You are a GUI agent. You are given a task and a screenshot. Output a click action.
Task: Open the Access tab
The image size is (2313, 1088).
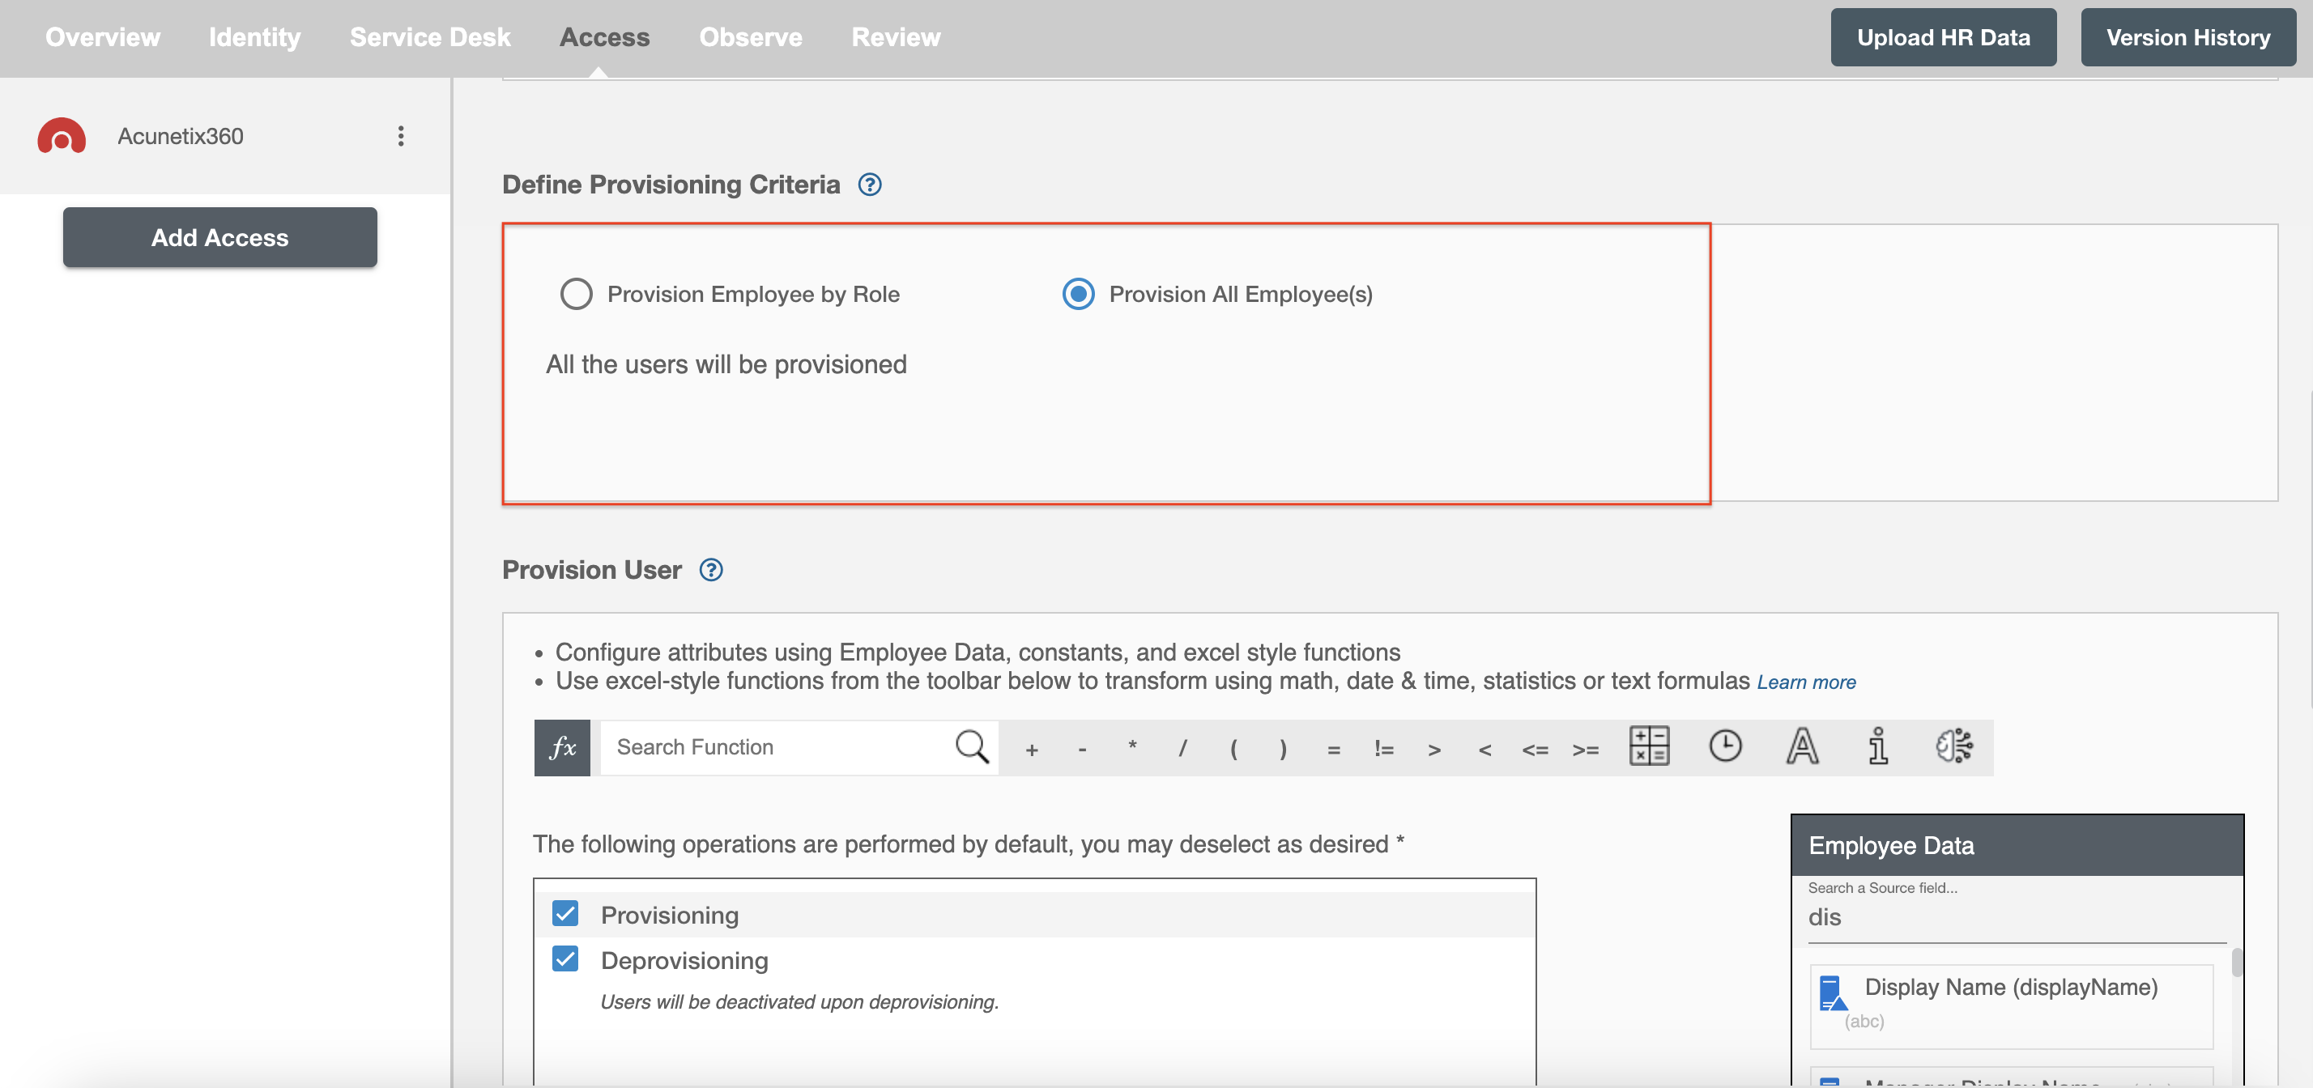(x=605, y=37)
